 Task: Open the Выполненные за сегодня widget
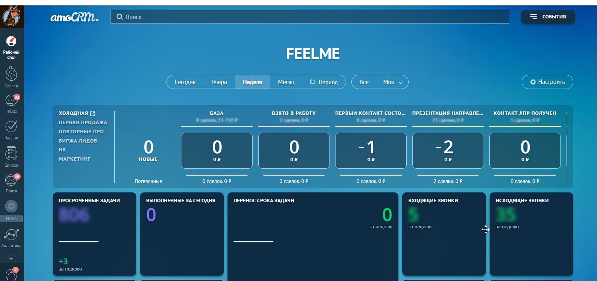coord(182,234)
